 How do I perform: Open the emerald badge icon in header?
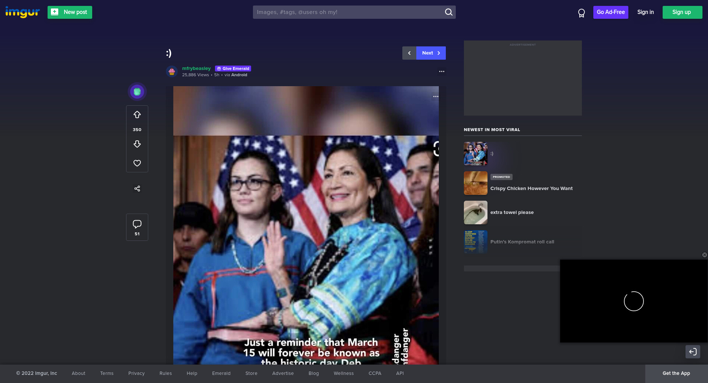(x=582, y=13)
